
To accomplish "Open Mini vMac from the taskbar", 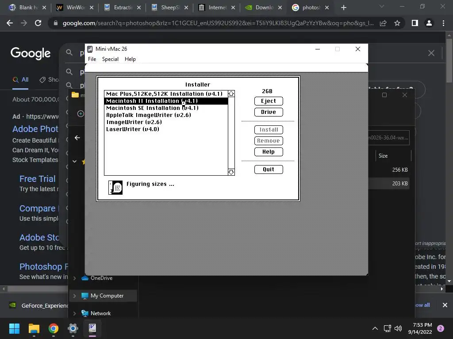I will 92,328.
